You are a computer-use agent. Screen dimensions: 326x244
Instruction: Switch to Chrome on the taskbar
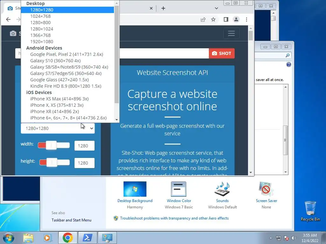click(x=67, y=238)
